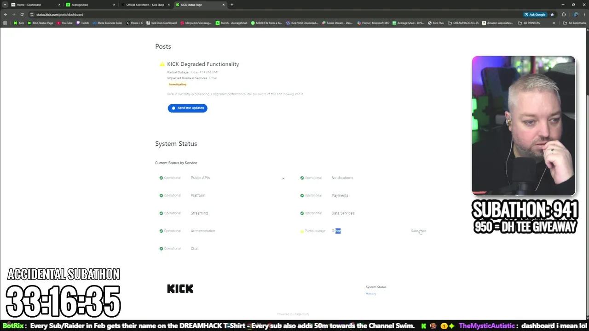Select the Authentication service label
The width and height of the screenshot is (589, 331).
click(203, 231)
